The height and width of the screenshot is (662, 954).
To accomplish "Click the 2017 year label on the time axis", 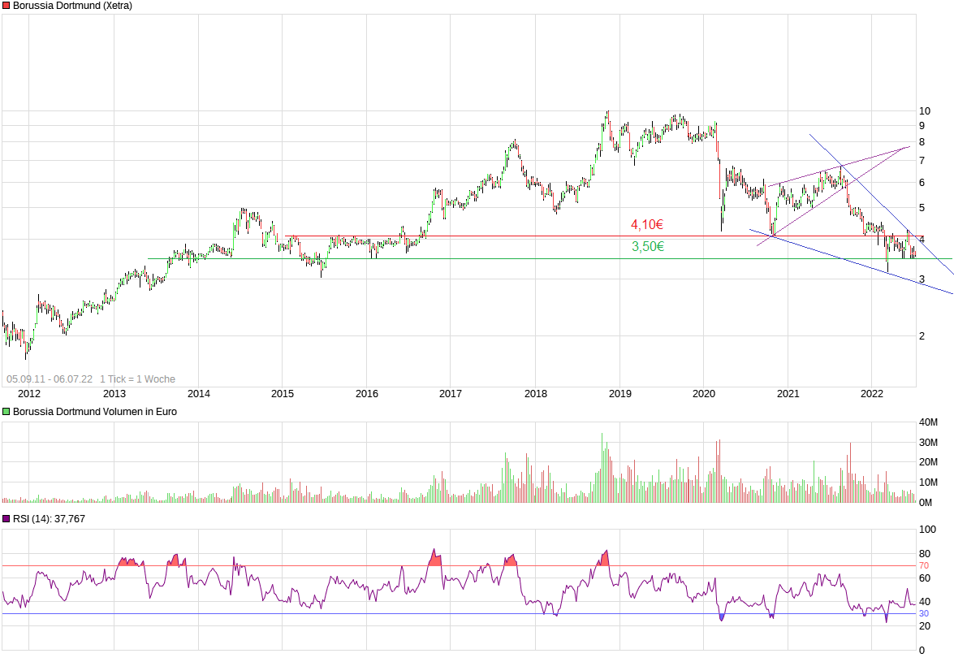I will pyautogui.click(x=451, y=394).
